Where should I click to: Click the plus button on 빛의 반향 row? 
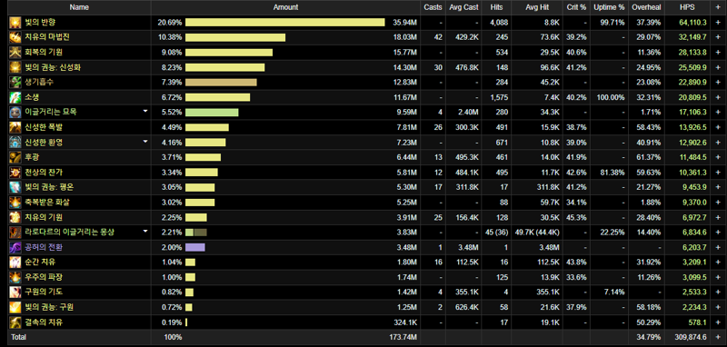(x=718, y=22)
